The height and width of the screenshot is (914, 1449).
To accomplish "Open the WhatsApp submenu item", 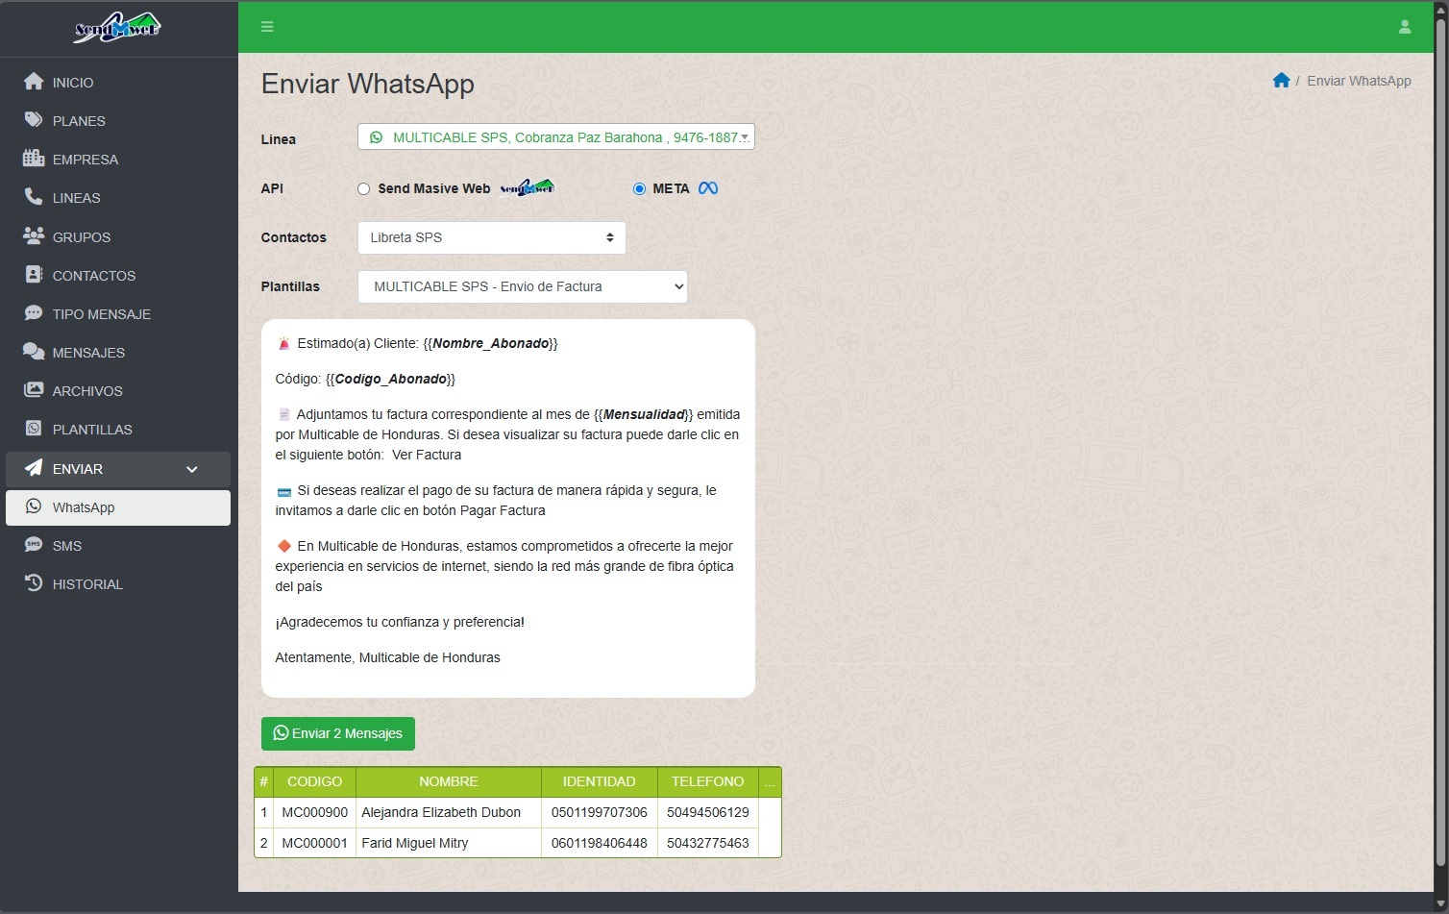I will [118, 507].
